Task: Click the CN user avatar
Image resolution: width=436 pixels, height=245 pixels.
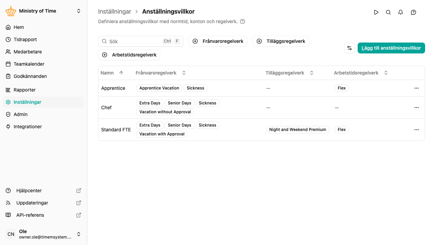Action: [11, 234]
